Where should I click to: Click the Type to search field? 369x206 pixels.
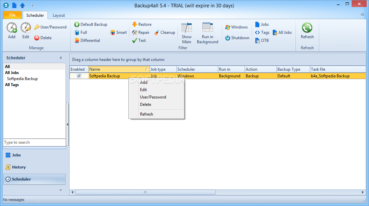[34, 142]
